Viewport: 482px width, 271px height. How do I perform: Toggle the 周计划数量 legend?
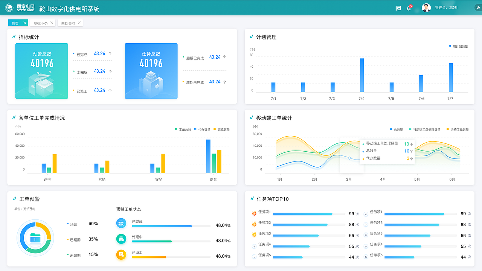pyautogui.click(x=458, y=47)
